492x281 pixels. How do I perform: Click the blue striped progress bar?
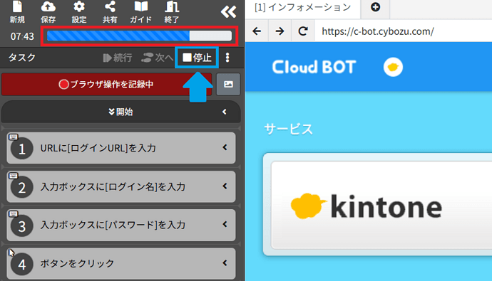[139, 36]
